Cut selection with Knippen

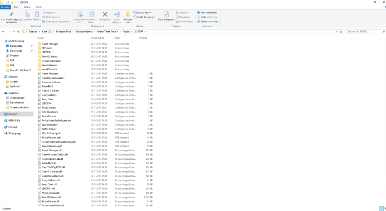pos(49,13)
